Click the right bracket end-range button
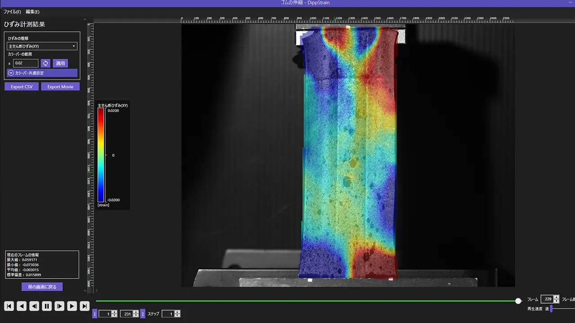Screen dimensions: 575x323 click(143, 314)
